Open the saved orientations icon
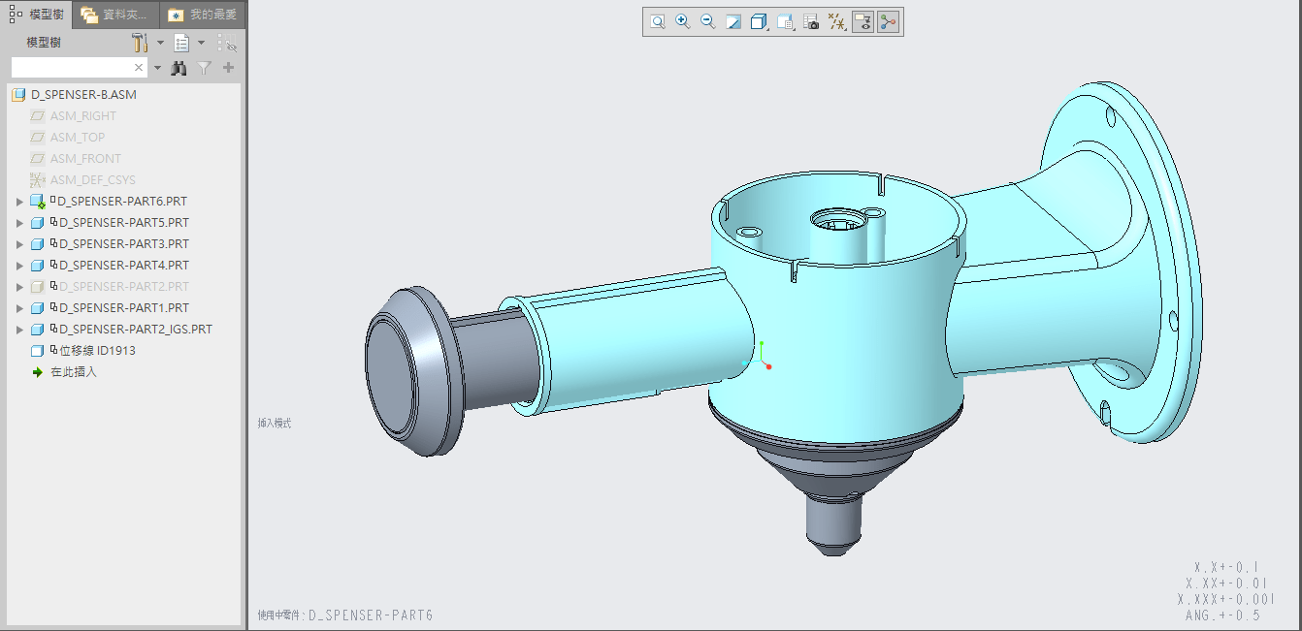Image resolution: width=1302 pixels, height=631 pixels. tap(786, 22)
